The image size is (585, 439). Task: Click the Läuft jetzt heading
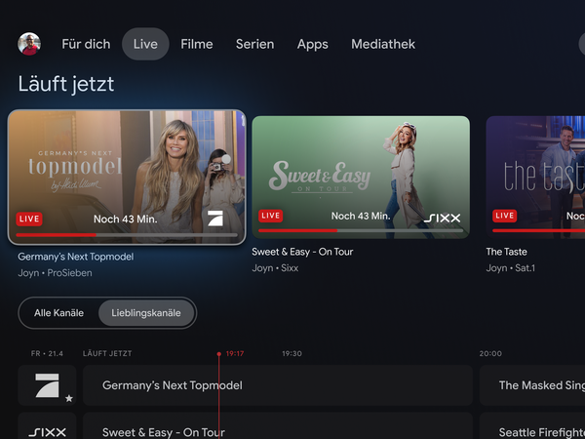[66, 84]
